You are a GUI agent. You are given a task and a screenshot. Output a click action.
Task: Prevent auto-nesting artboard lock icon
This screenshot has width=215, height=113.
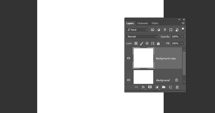coord(153,43)
